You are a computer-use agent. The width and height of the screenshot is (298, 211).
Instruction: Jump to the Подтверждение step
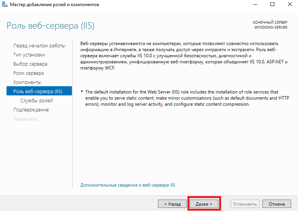click(31, 110)
